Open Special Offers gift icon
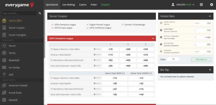This screenshot has width=216, height=105. coord(4,21)
